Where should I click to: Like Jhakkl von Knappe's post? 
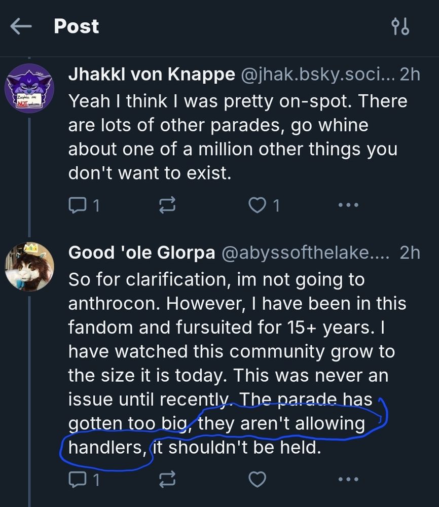coord(258,205)
